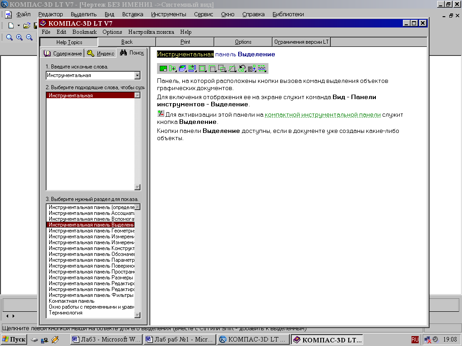Click down arrow of the matching words scrollbar

(137, 187)
